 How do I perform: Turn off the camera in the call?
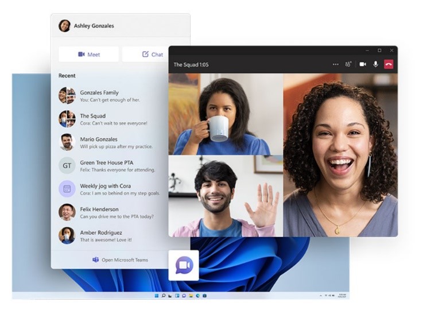pyautogui.click(x=363, y=64)
